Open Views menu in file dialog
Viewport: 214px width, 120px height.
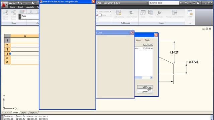click(x=138, y=40)
